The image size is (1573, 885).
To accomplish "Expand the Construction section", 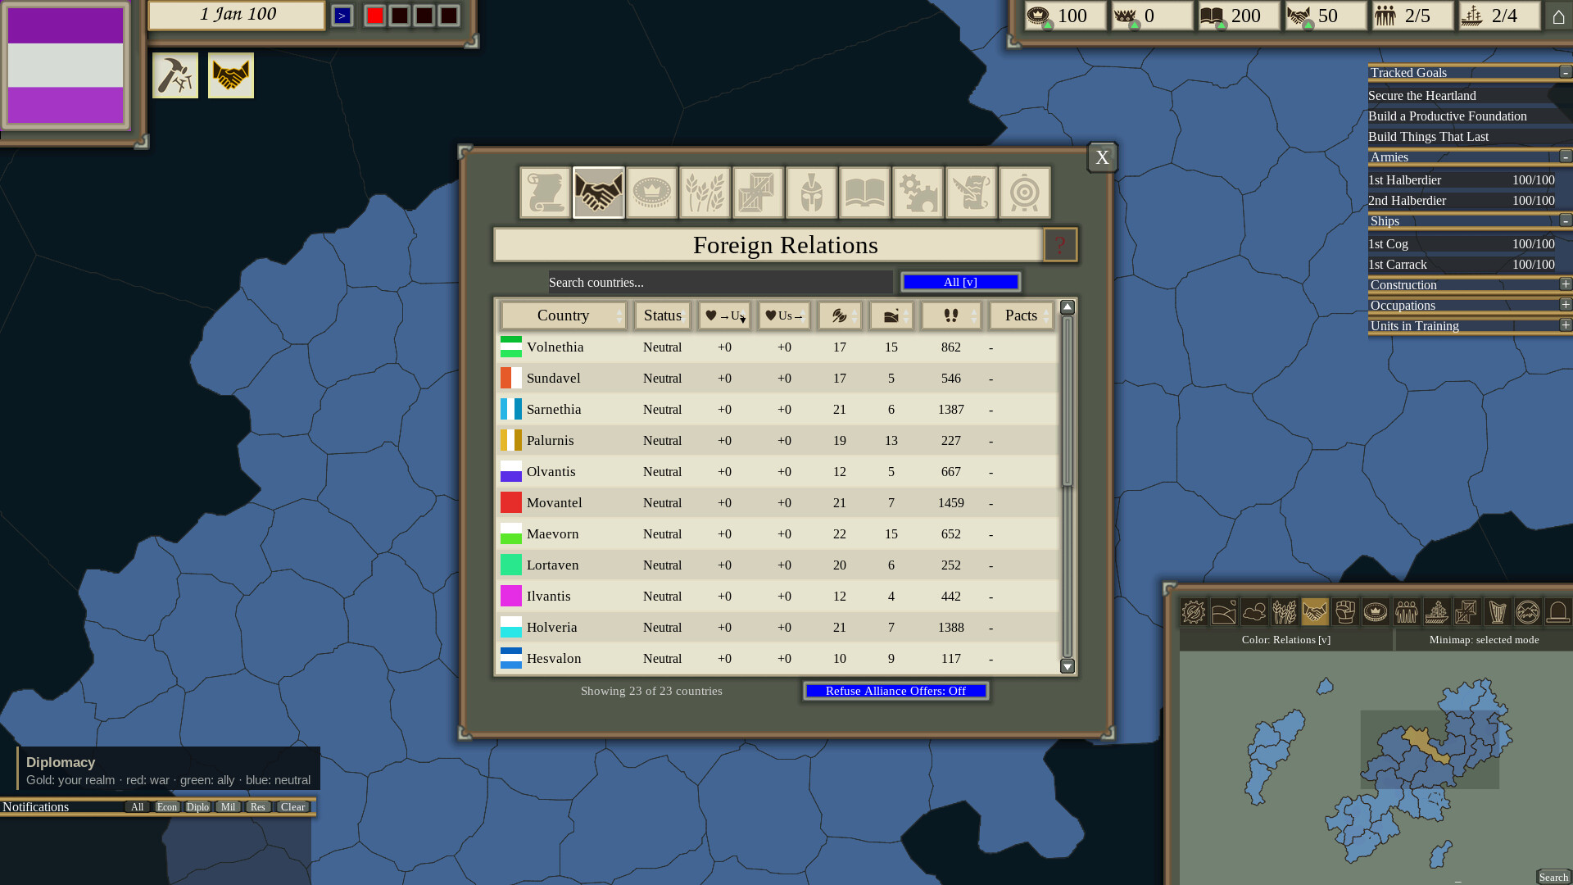I will pos(1566,284).
